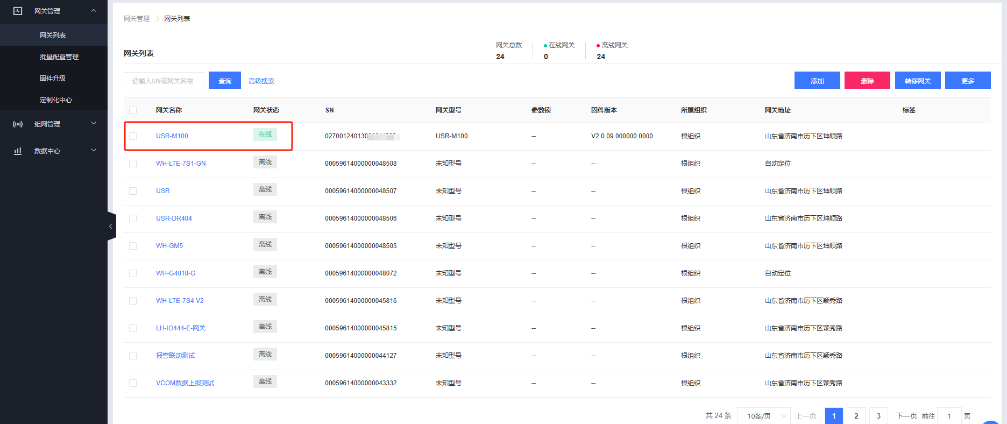Click the offline status tag for WH-GM5
Image resolution: width=1007 pixels, height=424 pixels.
(x=265, y=244)
